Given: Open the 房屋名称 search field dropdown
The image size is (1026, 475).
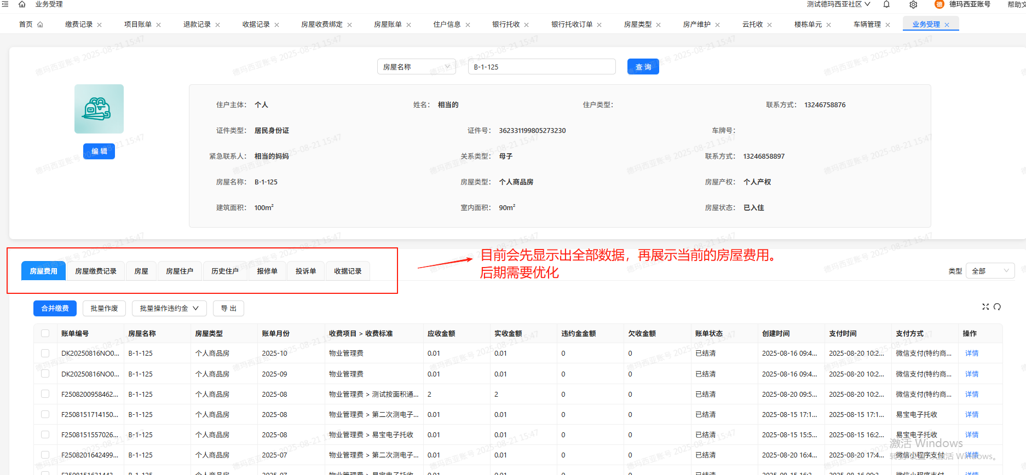Looking at the screenshot, I should point(416,67).
